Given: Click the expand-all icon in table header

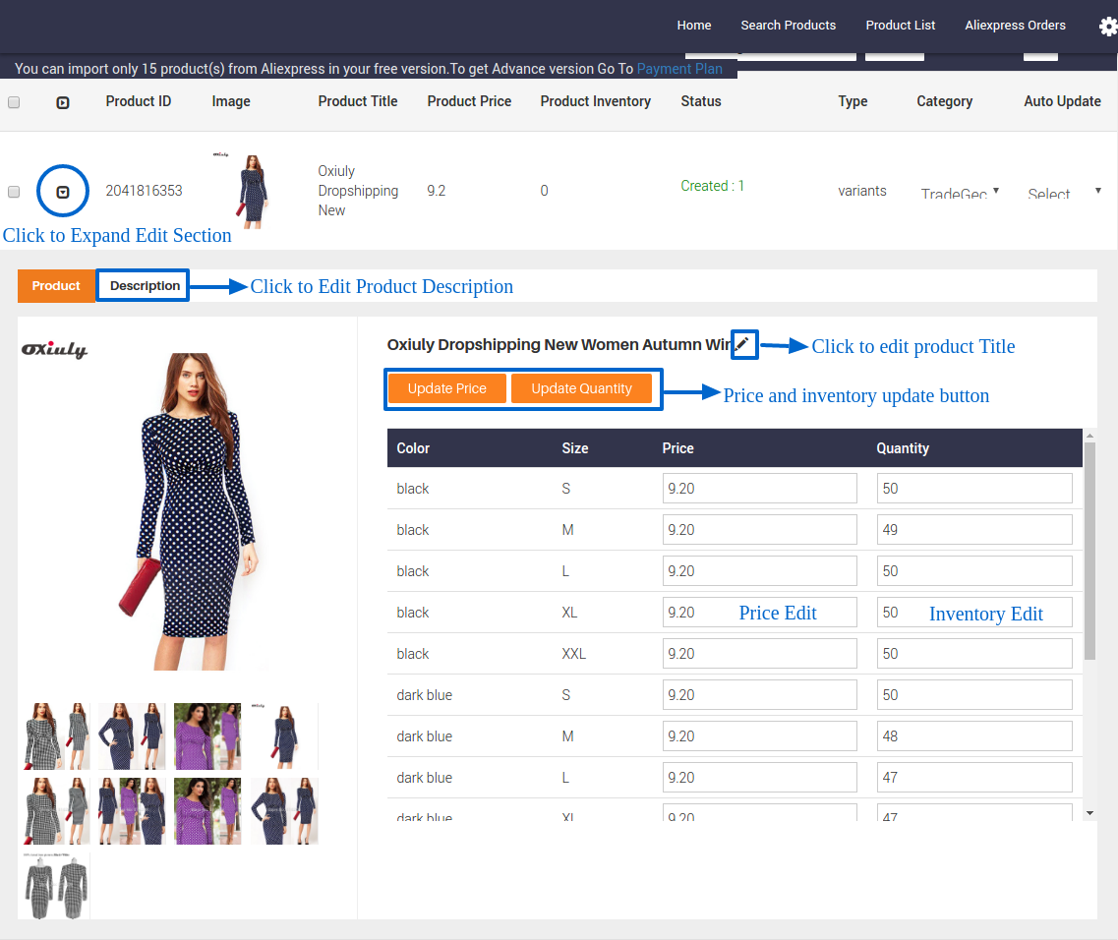Looking at the screenshot, I should click(x=63, y=102).
